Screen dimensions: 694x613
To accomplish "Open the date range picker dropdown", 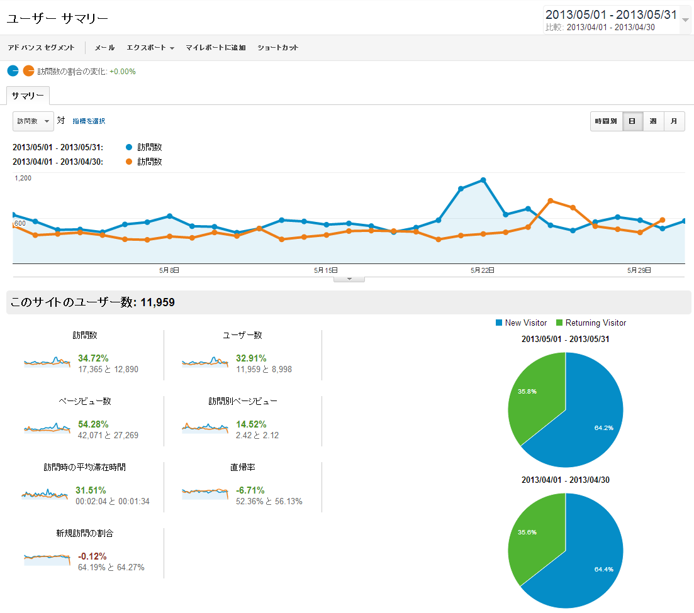I will pos(685,19).
